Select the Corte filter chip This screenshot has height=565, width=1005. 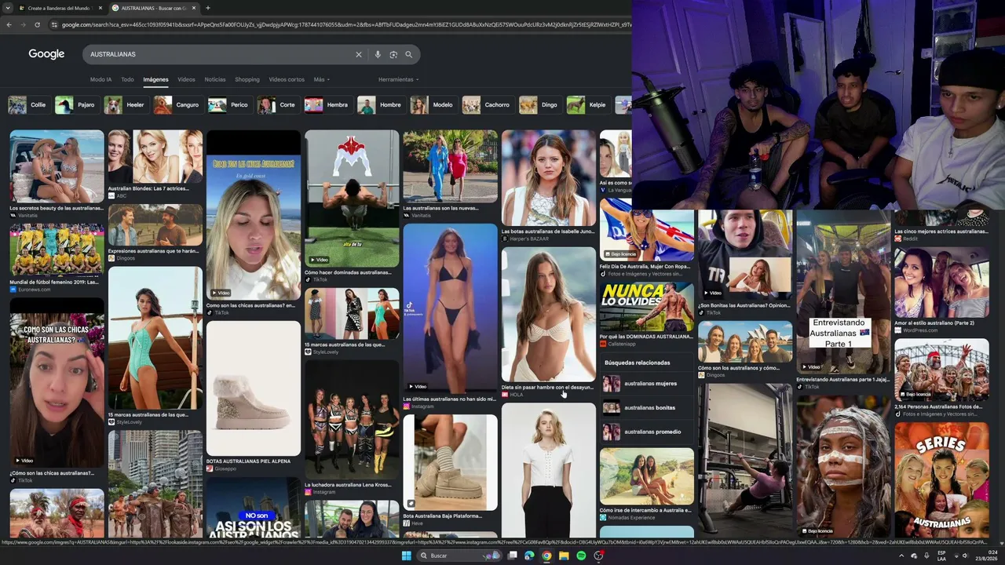click(x=278, y=104)
